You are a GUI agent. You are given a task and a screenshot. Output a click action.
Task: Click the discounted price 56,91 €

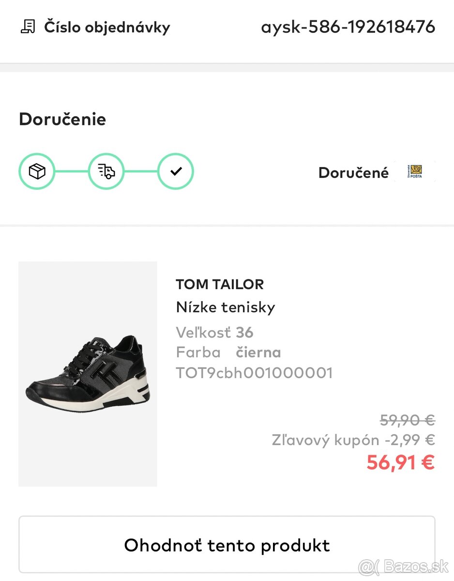point(400,462)
